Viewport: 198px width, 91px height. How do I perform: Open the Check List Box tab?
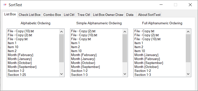click(x=29, y=15)
